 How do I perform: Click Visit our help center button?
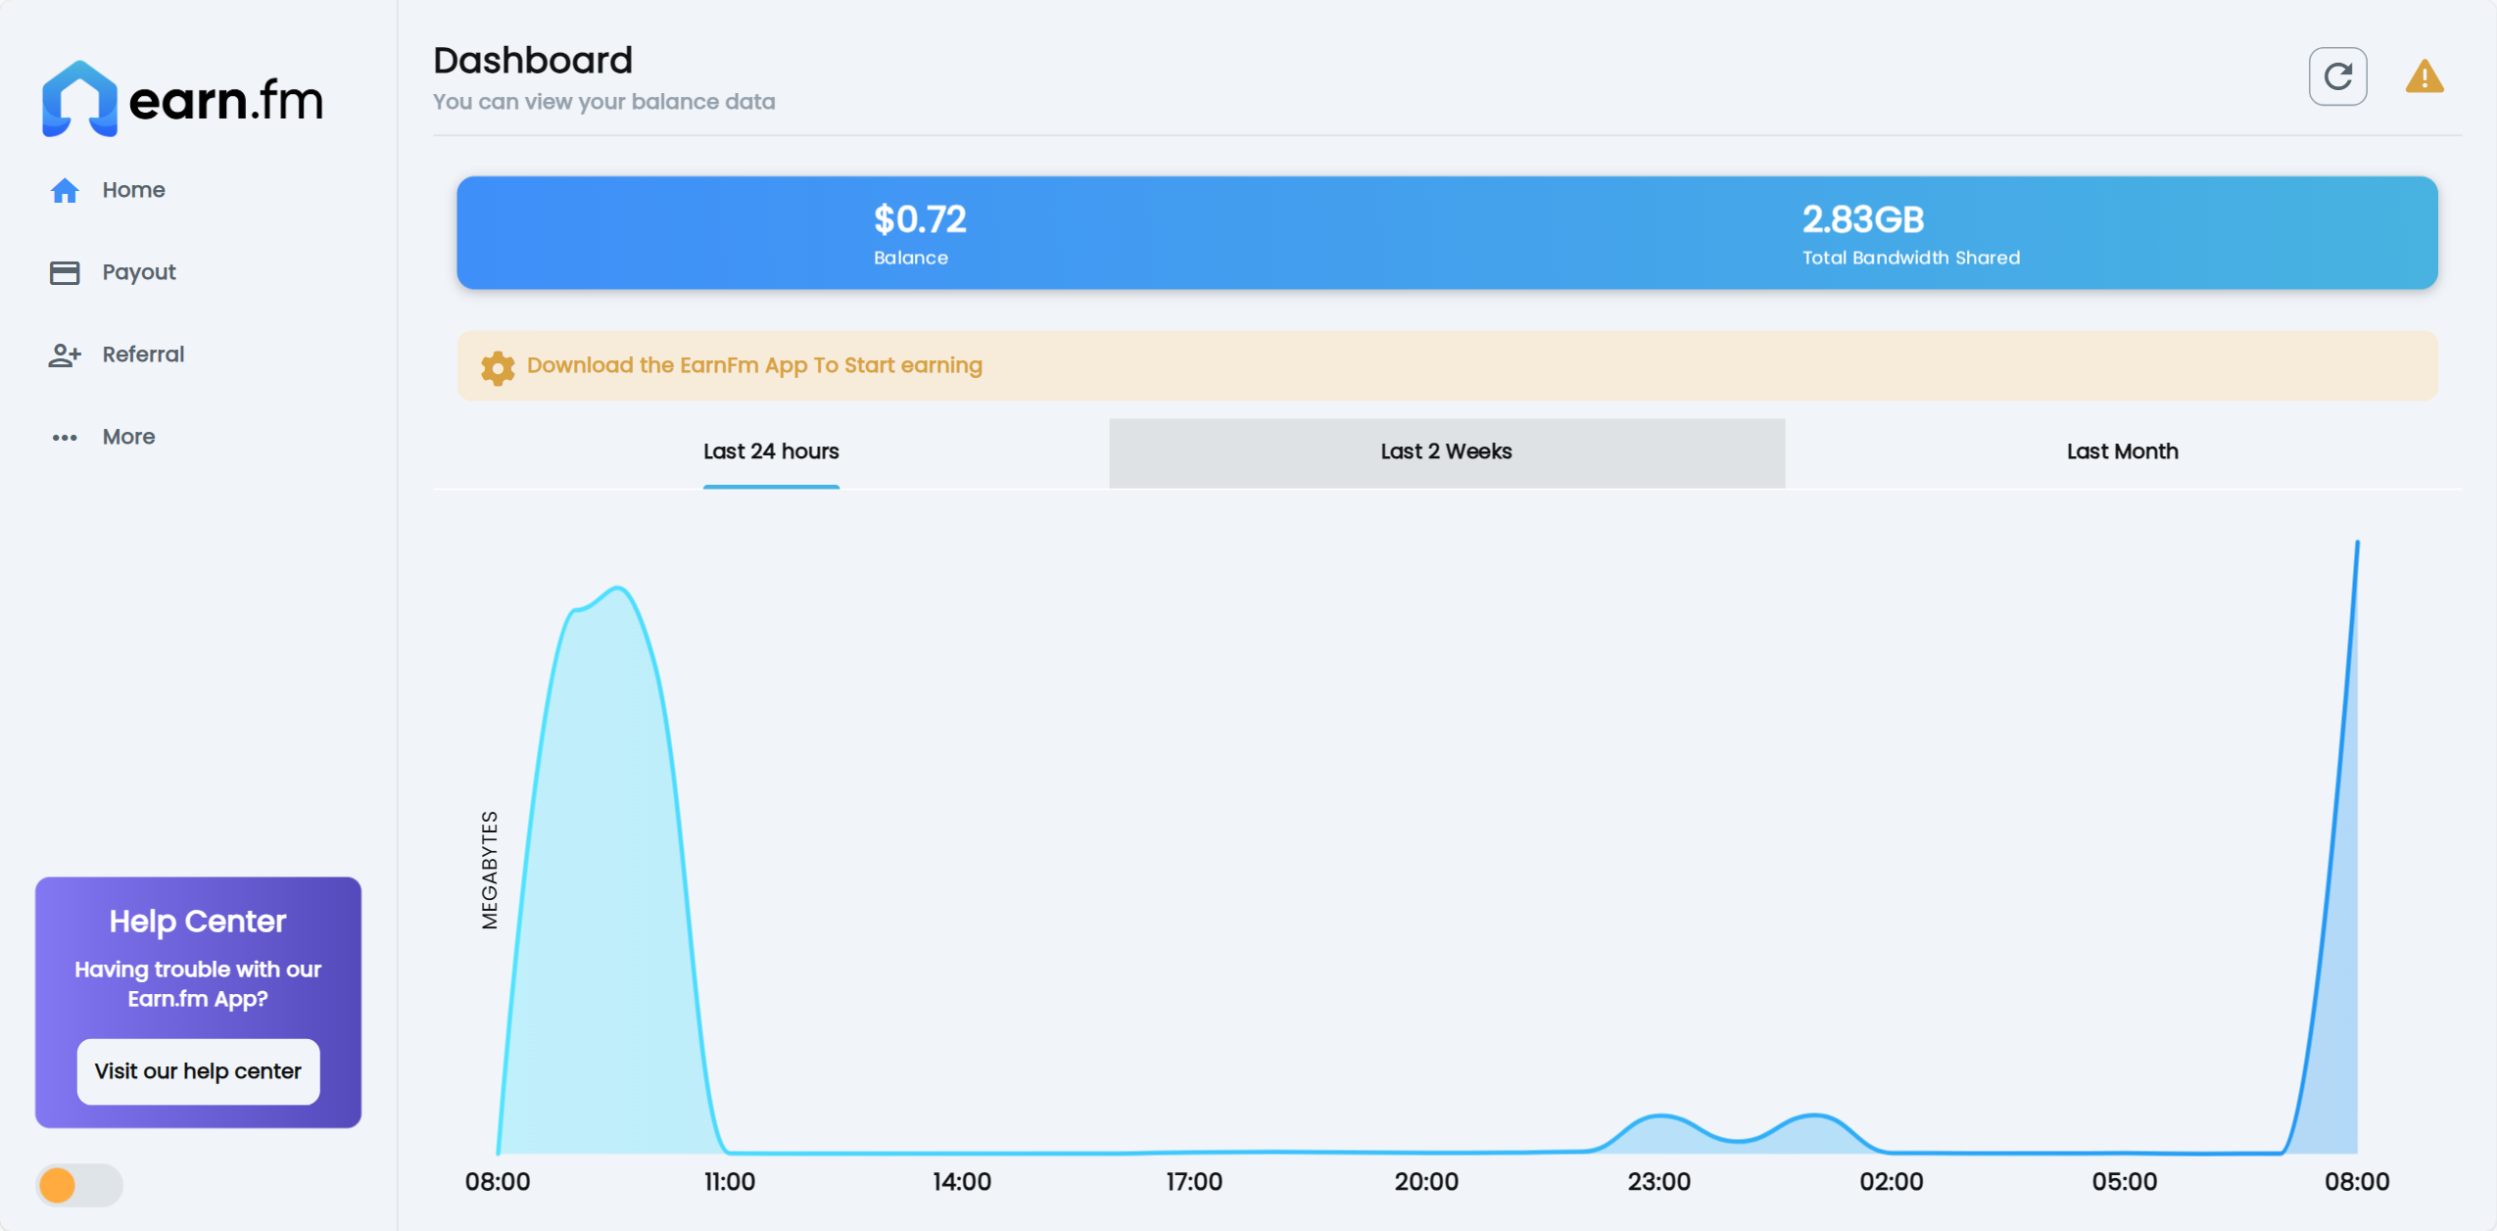(x=198, y=1070)
